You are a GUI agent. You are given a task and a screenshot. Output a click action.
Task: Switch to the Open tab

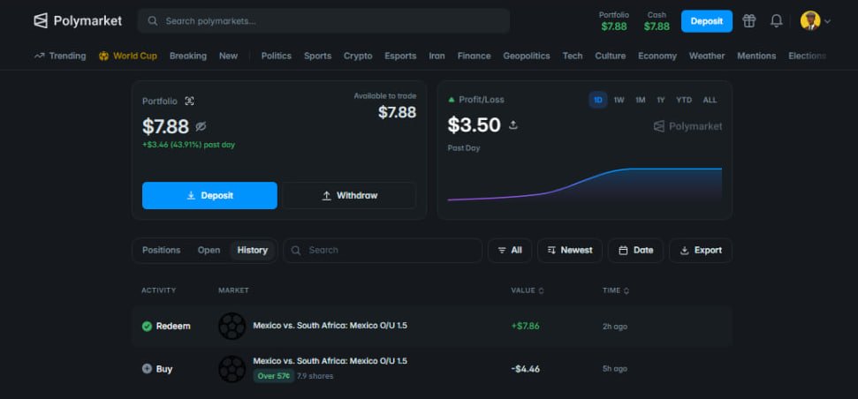pyautogui.click(x=209, y=251)
